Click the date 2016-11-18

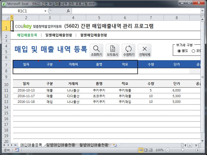[26, 102]
